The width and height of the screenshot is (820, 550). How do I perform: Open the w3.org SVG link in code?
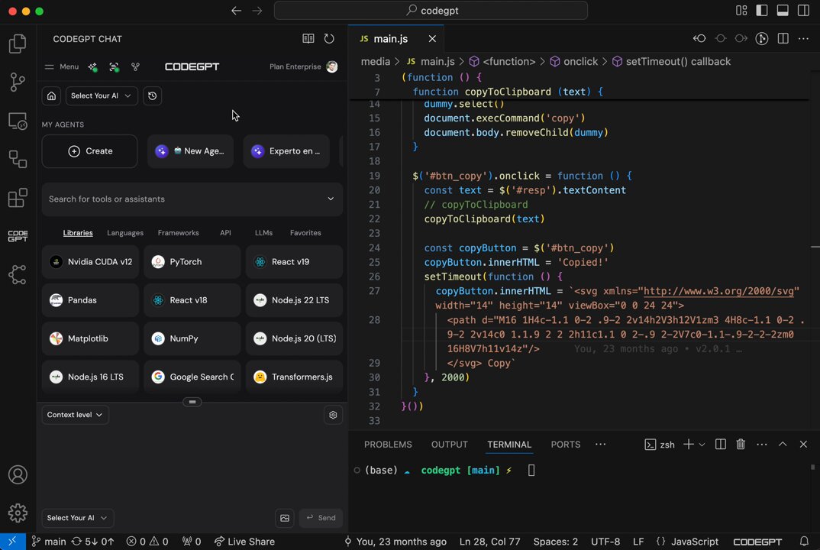[718, 291]
